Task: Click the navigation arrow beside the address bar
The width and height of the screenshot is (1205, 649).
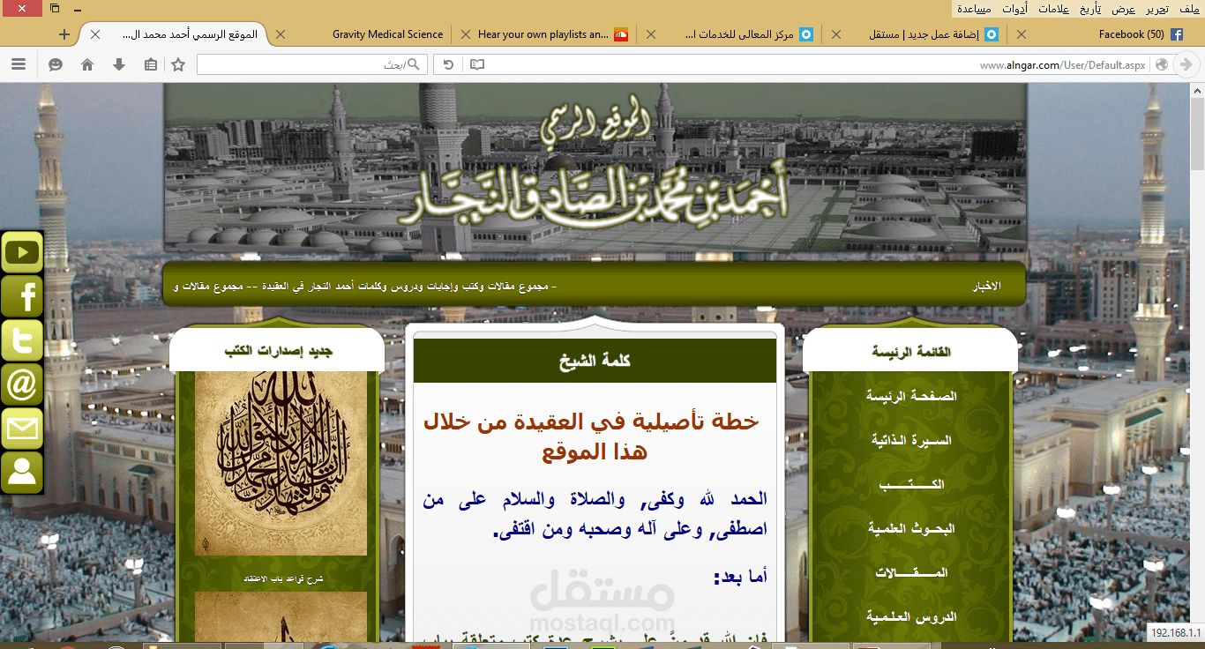Action: pyautogui.click(x=1186, y=64)
